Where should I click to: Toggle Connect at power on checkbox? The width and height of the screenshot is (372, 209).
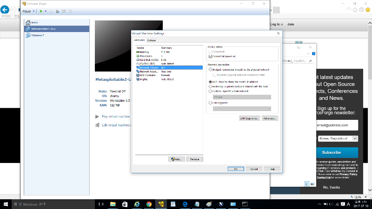[210, 56]
